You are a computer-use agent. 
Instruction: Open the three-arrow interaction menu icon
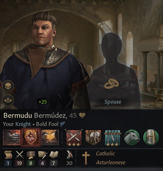[8, 100]
